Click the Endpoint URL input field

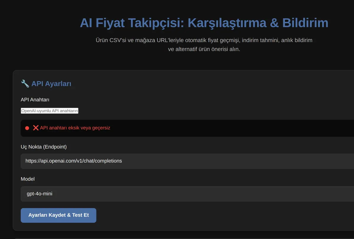pyautogui.click(x=187, y=161)
